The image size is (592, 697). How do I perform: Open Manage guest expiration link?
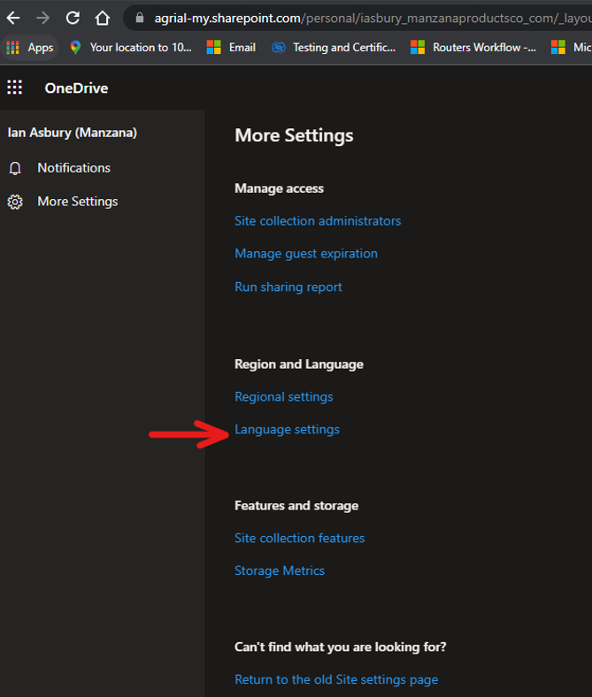306,254
